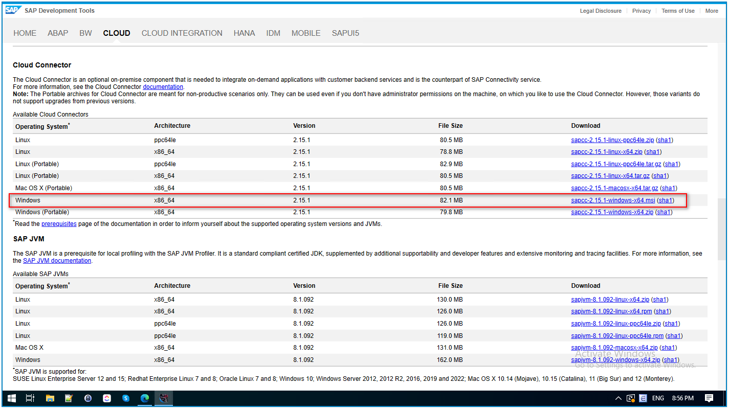Click the SAP logo in the page header

(x=13, y=9)
